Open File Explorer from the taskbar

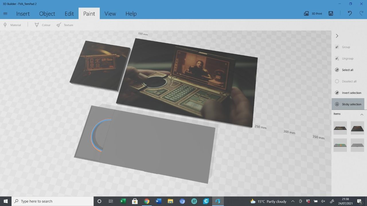[x=170, y=201]
